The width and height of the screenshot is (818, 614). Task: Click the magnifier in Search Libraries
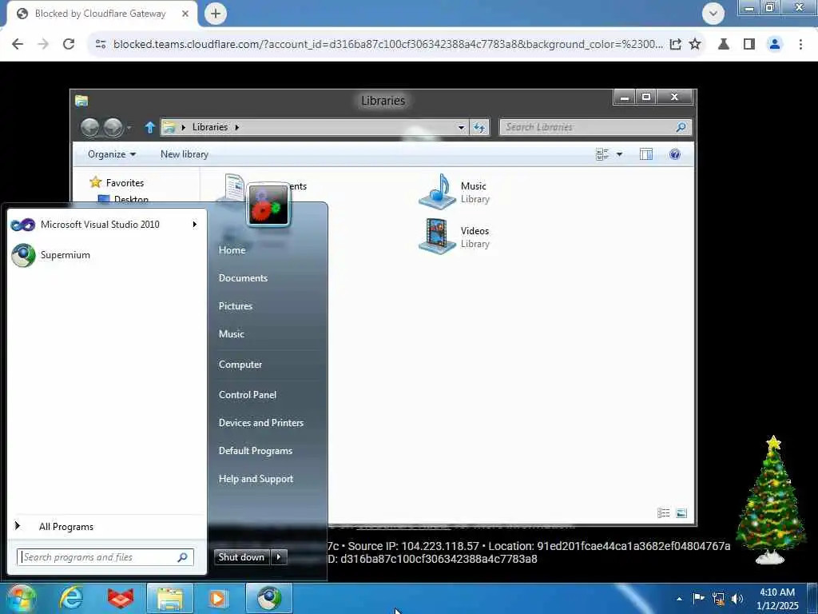[x=681, y=127]
